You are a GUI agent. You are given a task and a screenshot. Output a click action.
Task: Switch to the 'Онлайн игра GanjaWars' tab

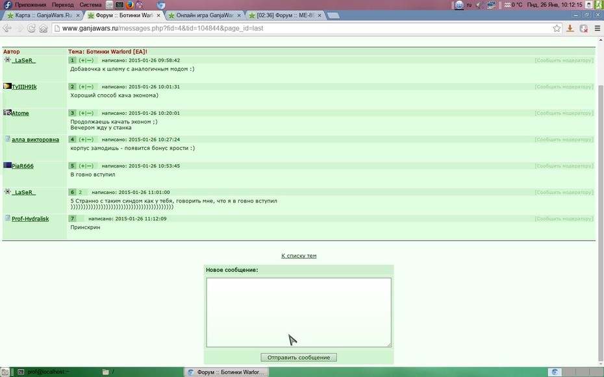pyautogui.click(x=204, y=16)
